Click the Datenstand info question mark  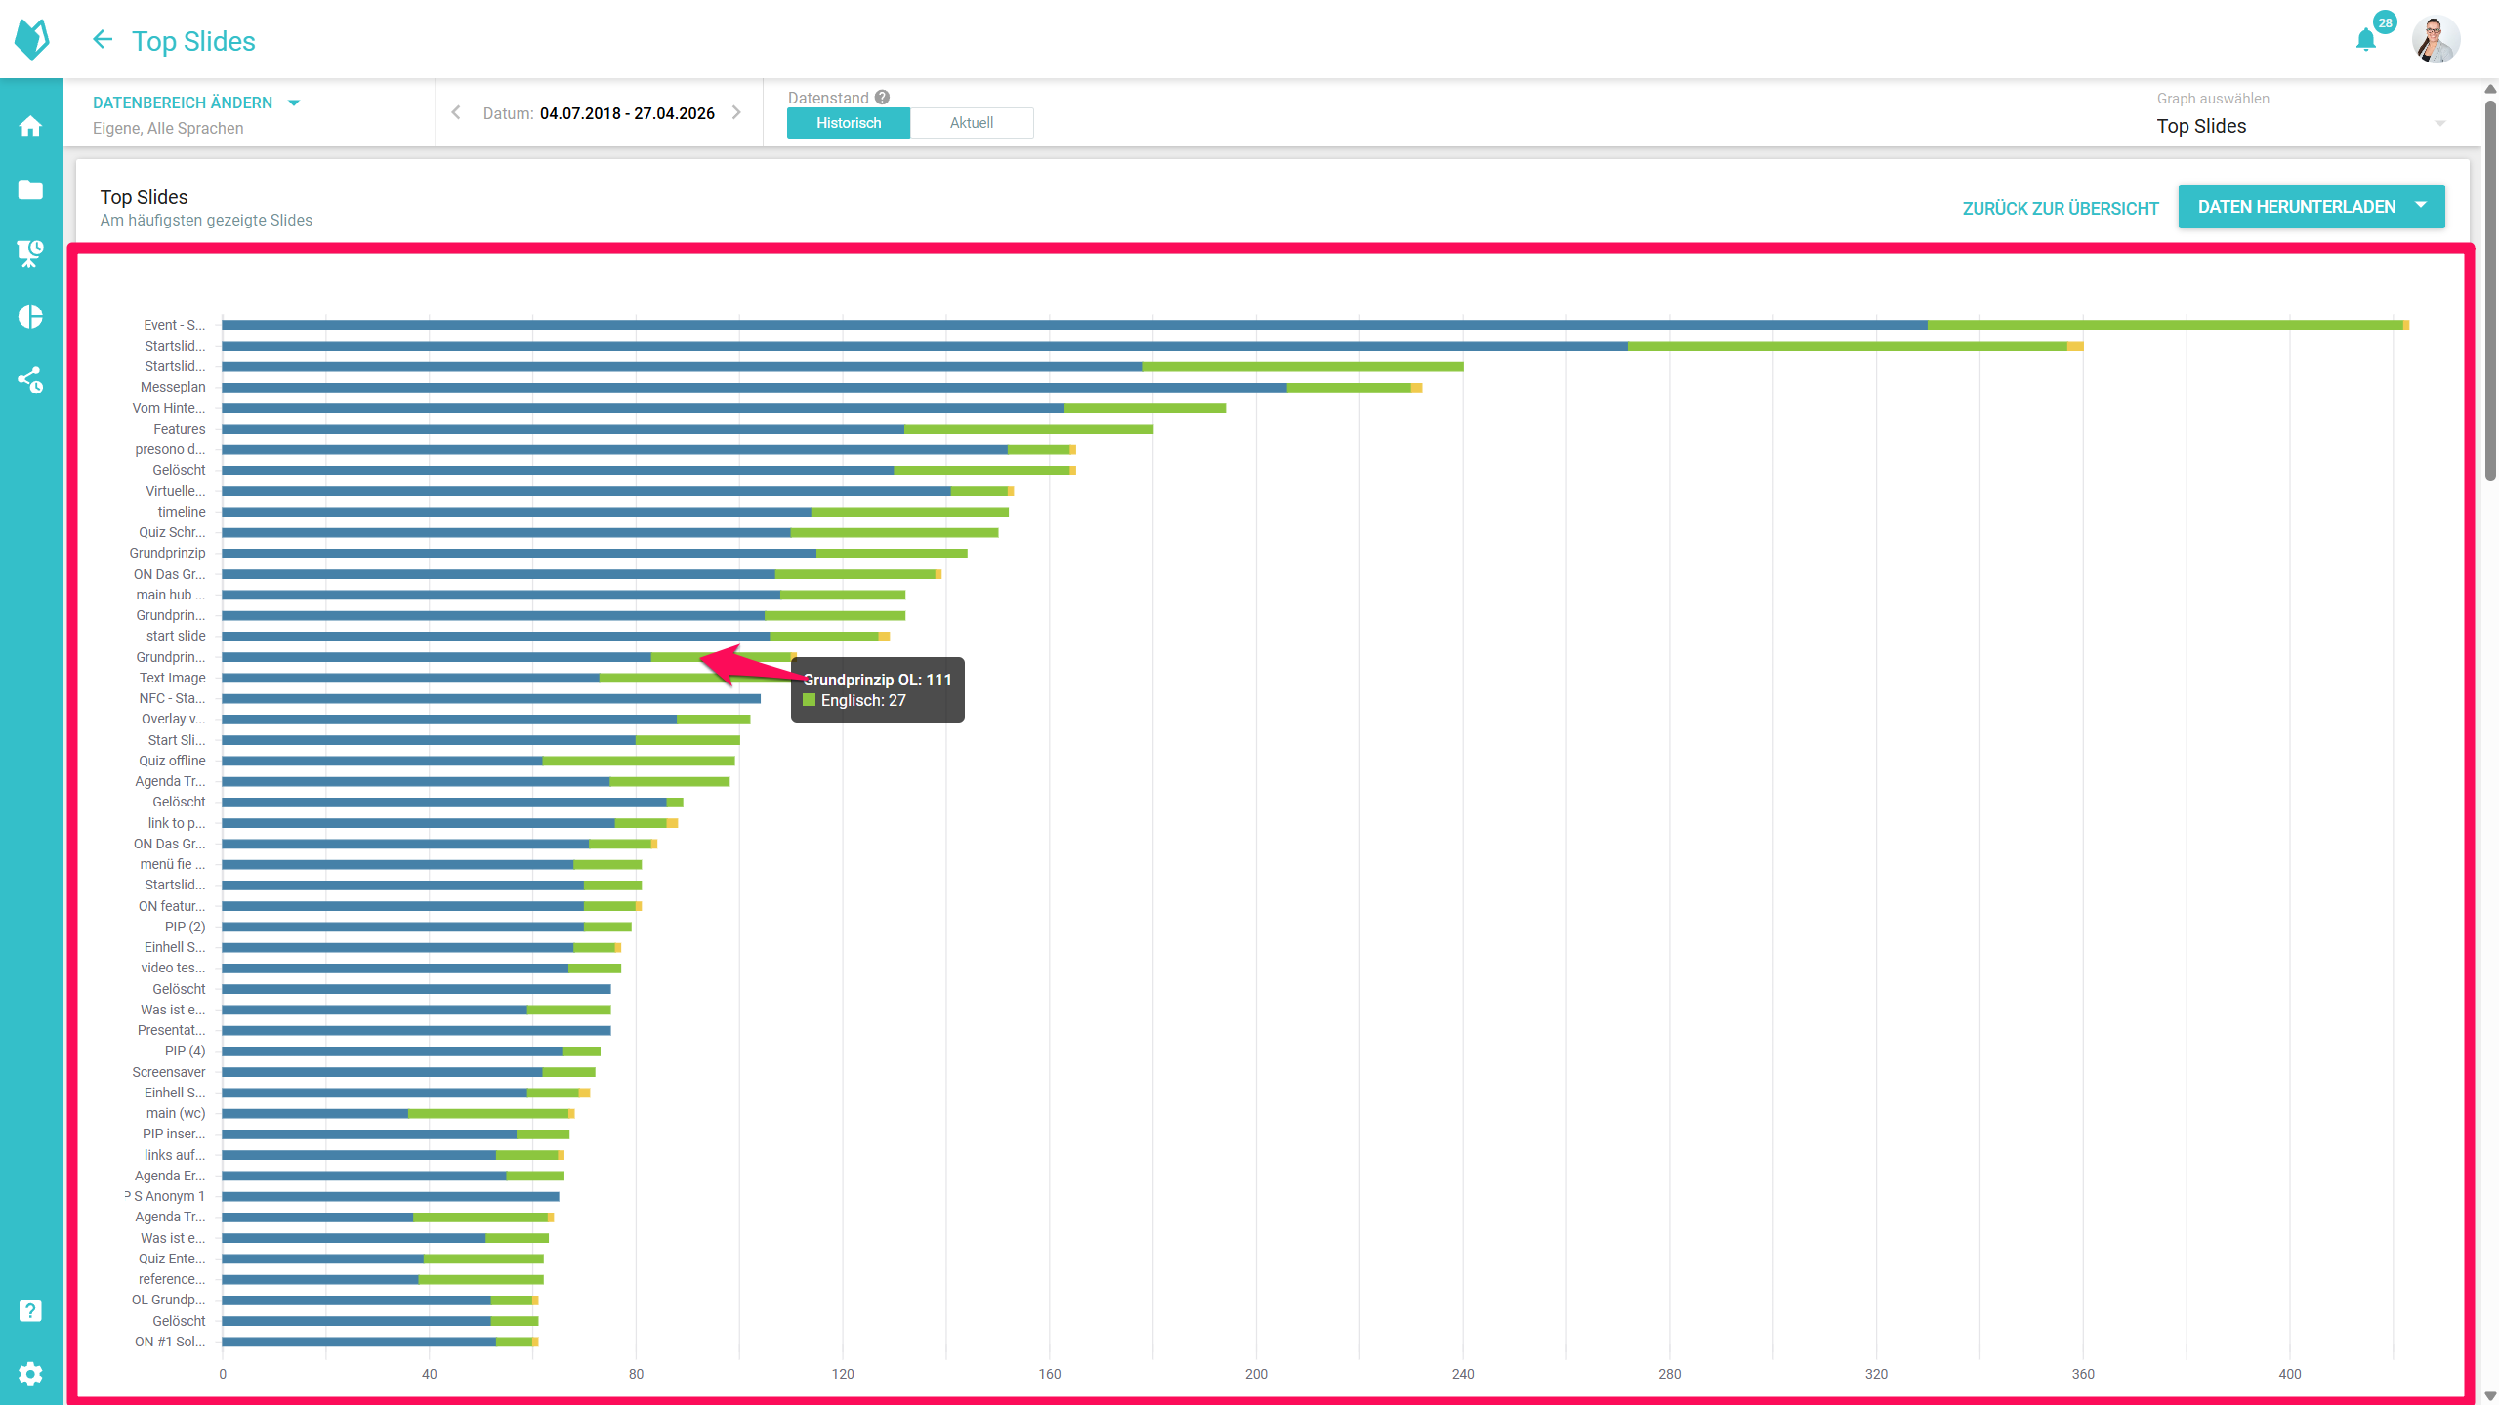[882, 98]
